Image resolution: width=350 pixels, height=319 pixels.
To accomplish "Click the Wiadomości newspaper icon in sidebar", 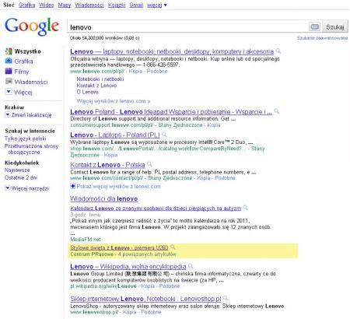I will [9, 81].
